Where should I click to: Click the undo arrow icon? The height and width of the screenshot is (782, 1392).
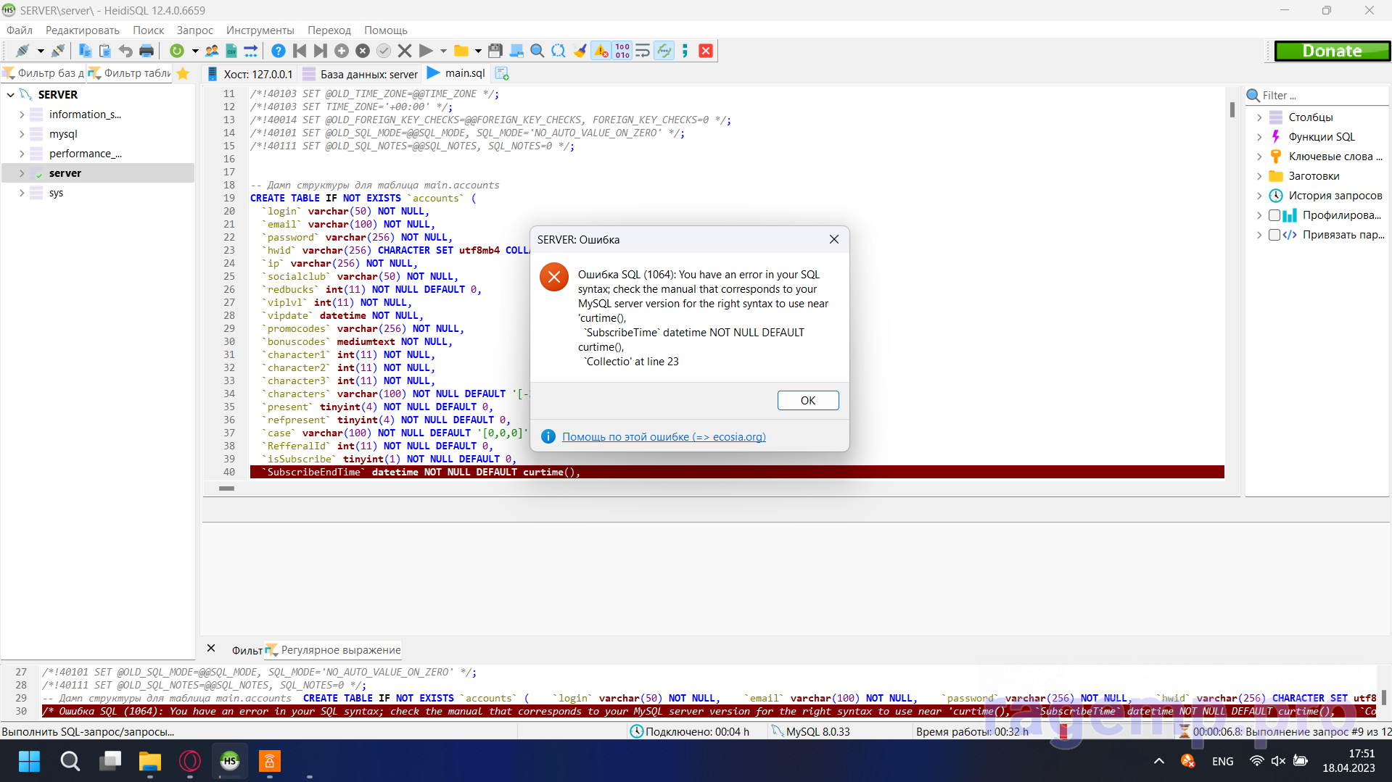[x=125, y=51]
